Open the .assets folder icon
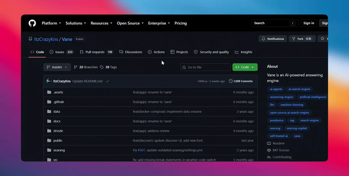349x176 pixels. click(49, 92)
